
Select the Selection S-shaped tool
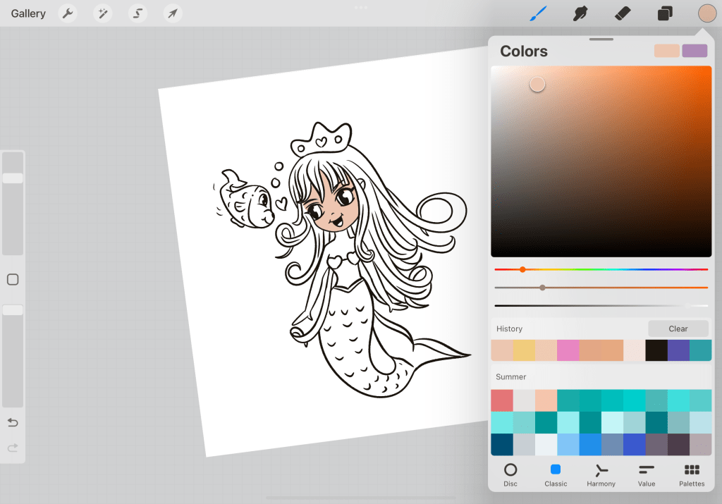pos(137,13)
